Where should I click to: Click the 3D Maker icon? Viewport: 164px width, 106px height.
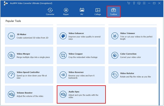(11, 36)
